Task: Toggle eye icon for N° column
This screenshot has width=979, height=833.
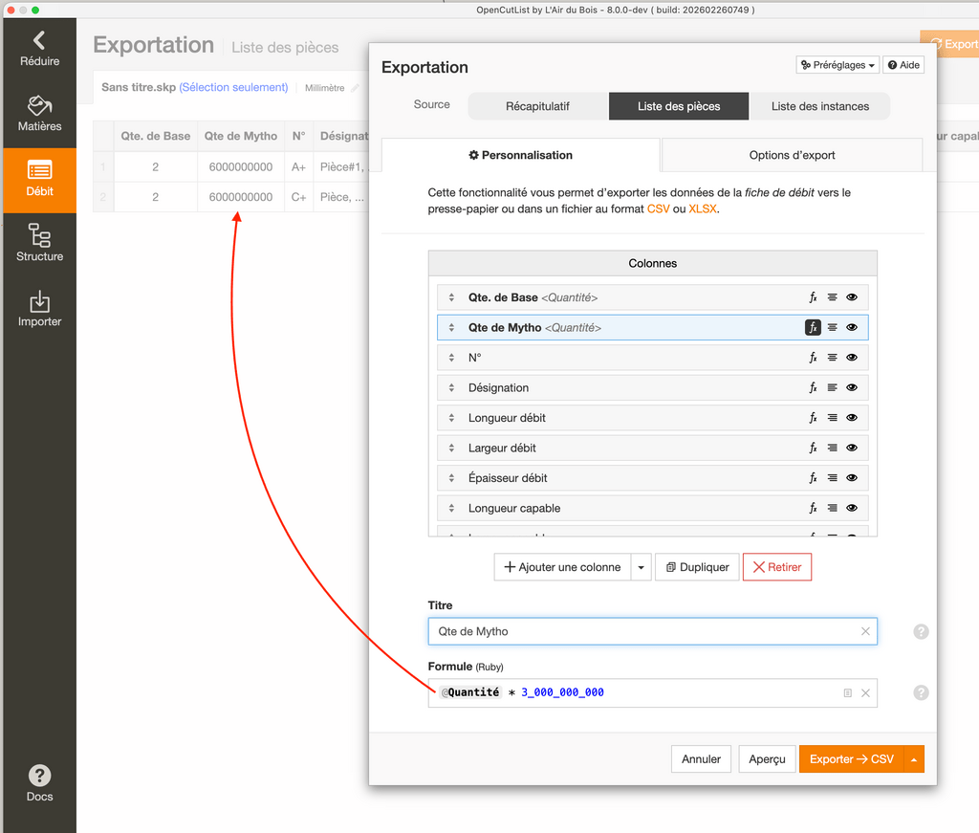Action: (x=852, y=358)
